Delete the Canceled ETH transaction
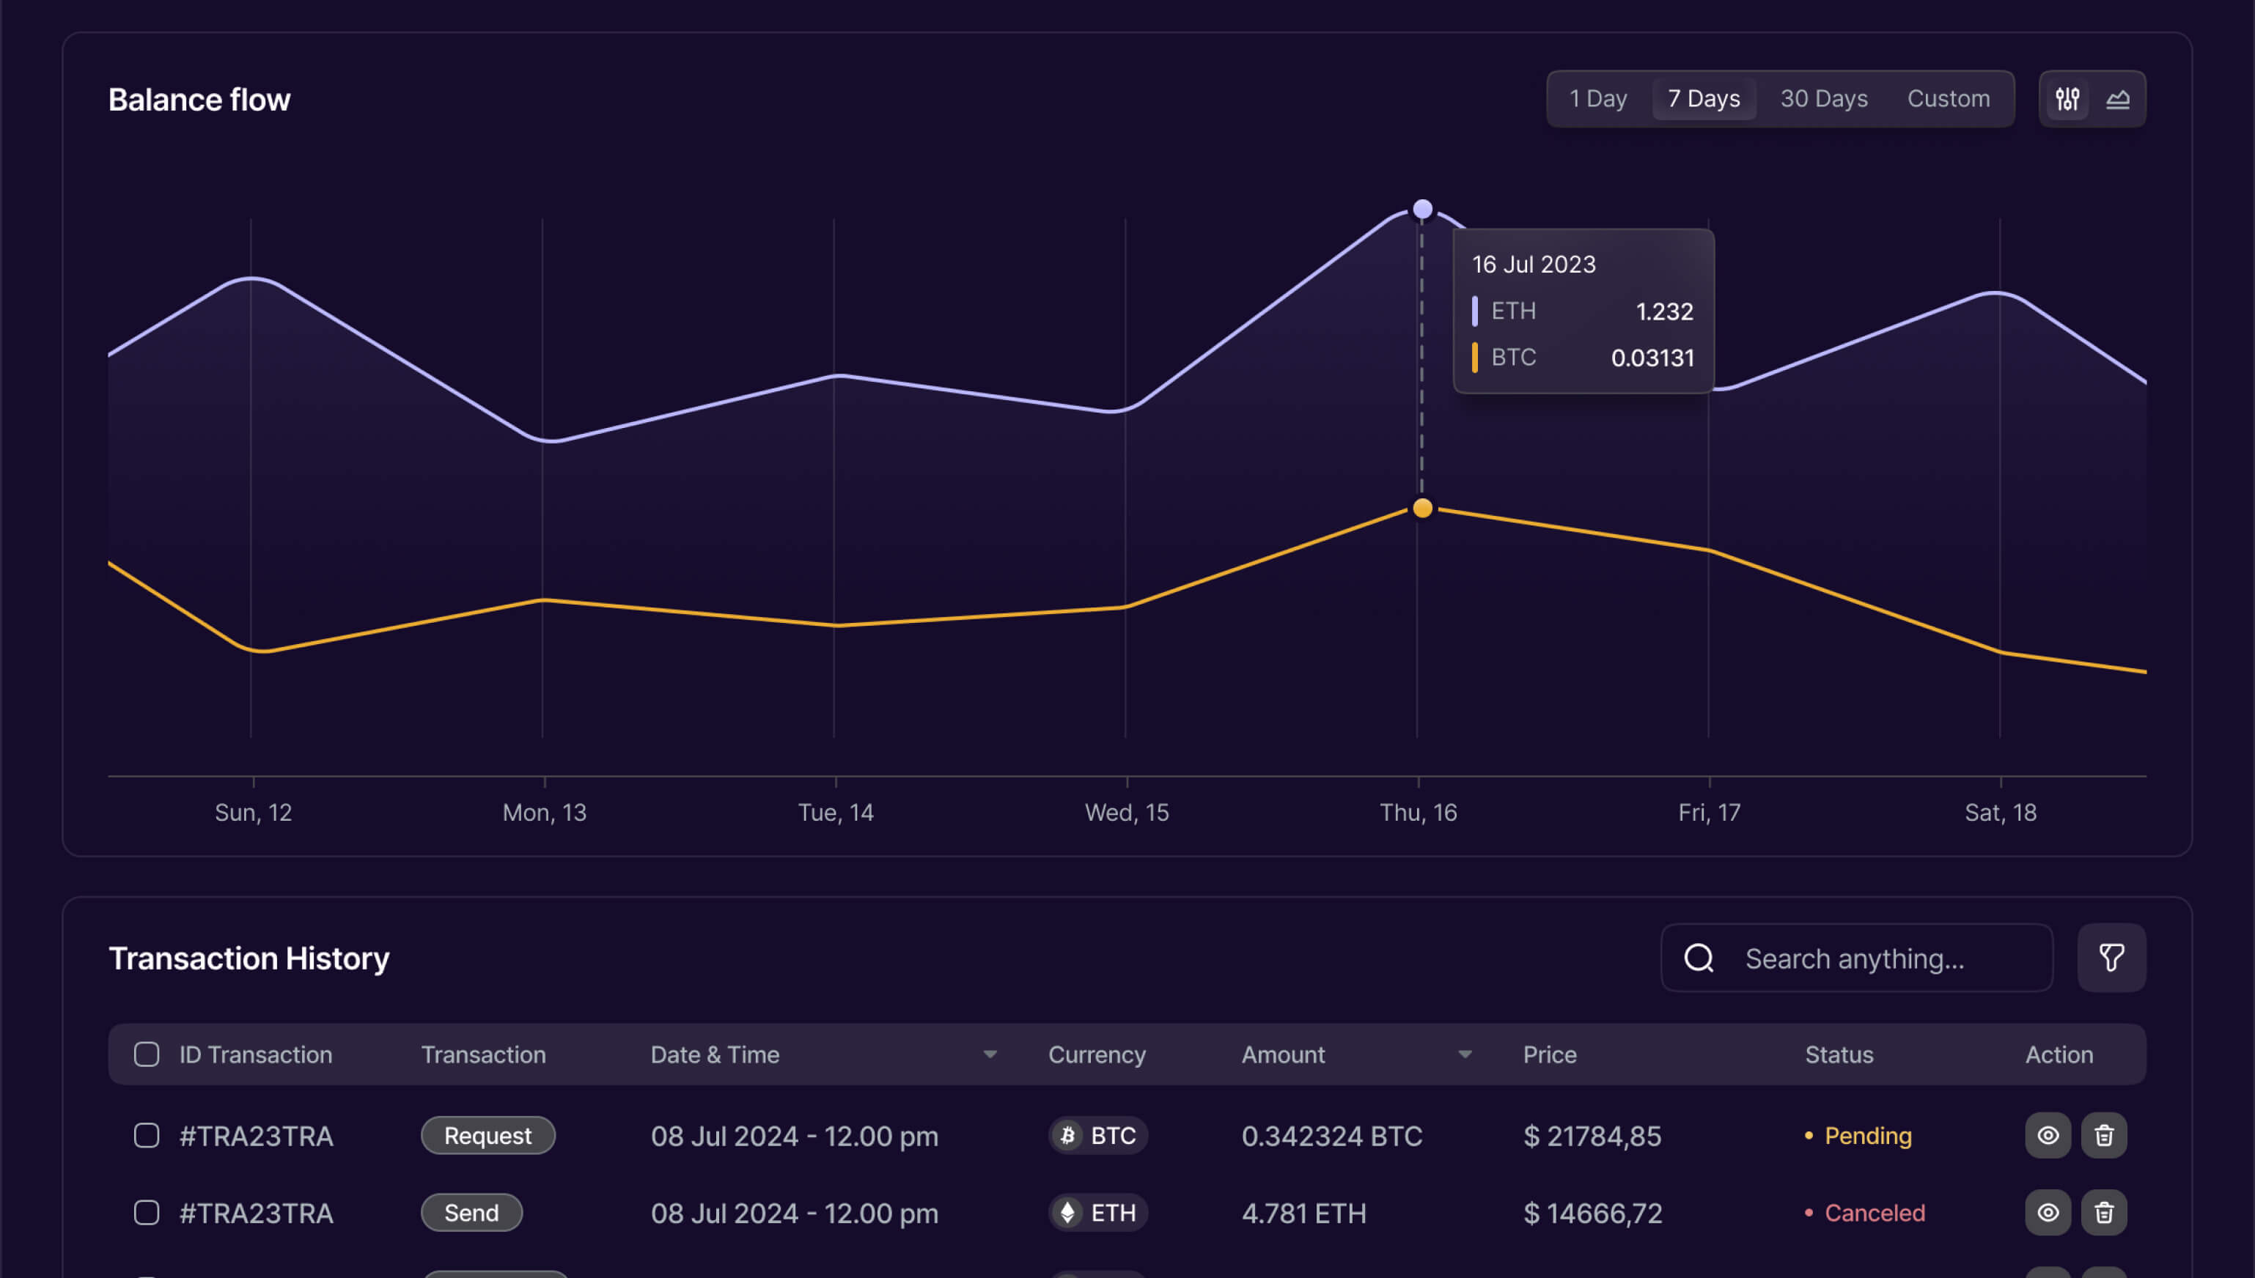Screen dimensions: 2255x1278 click(x=2104, y=1212)
